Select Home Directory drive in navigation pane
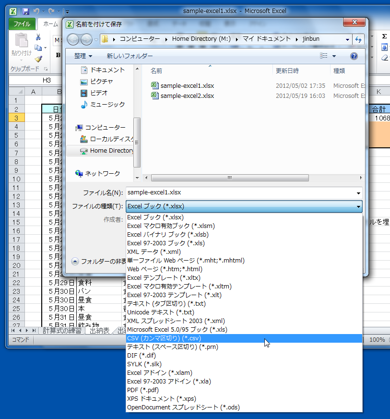This screenshot has width=390, height=419. coord(106,151)
